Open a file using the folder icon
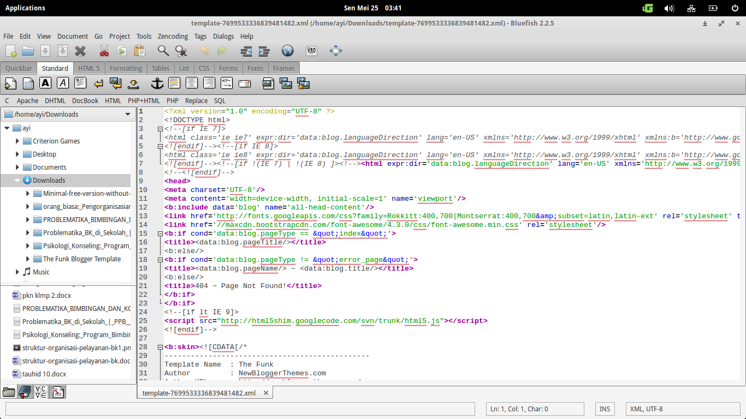 pyautogui.click(x=28, y=51)
